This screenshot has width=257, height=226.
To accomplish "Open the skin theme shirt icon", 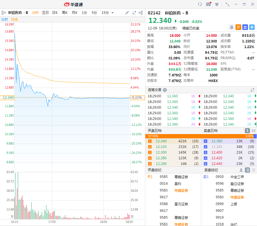I will pos(217,4).
